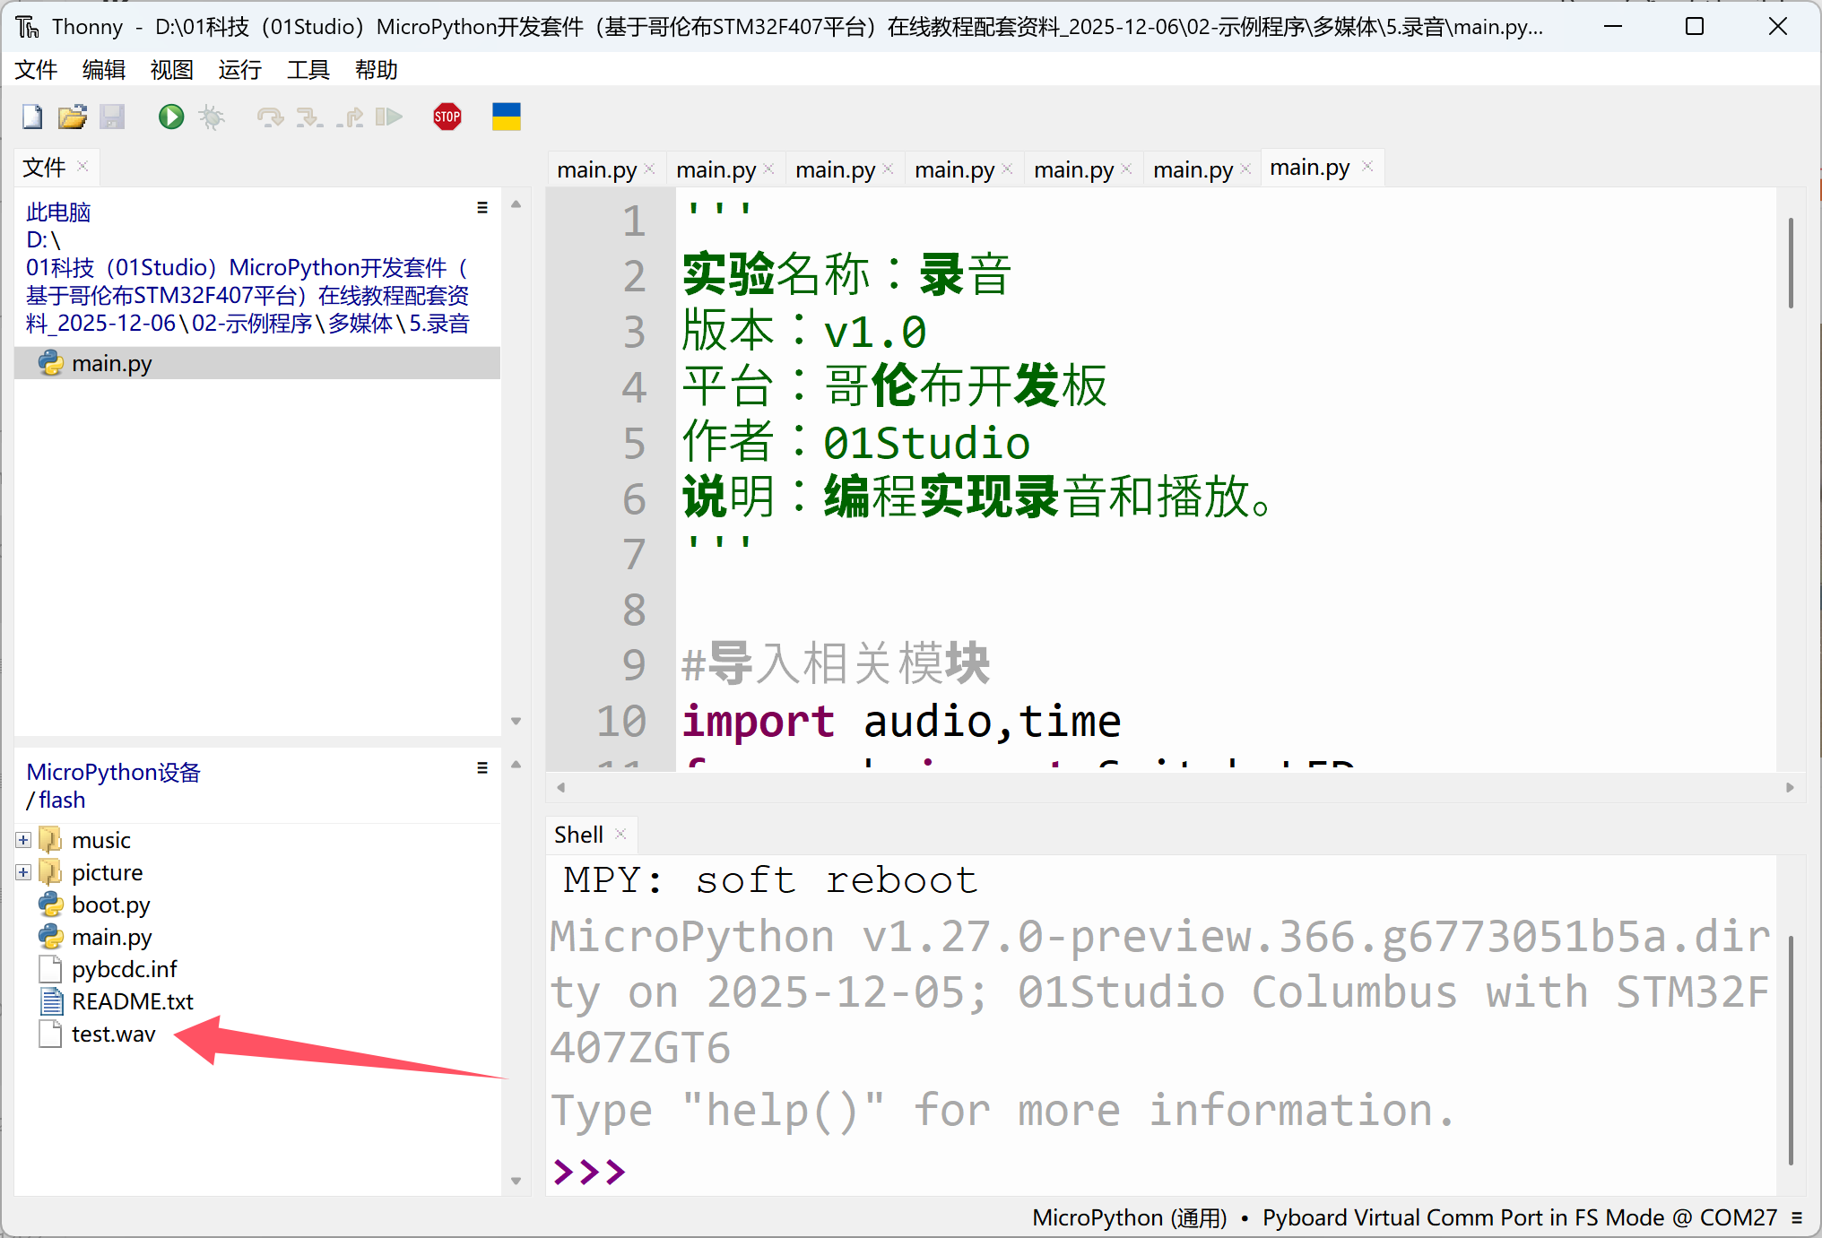The width and height of the screenshot is (1822, 1238).
Task: Click the Step over arrow icon
Action: (x=269, y=117)
